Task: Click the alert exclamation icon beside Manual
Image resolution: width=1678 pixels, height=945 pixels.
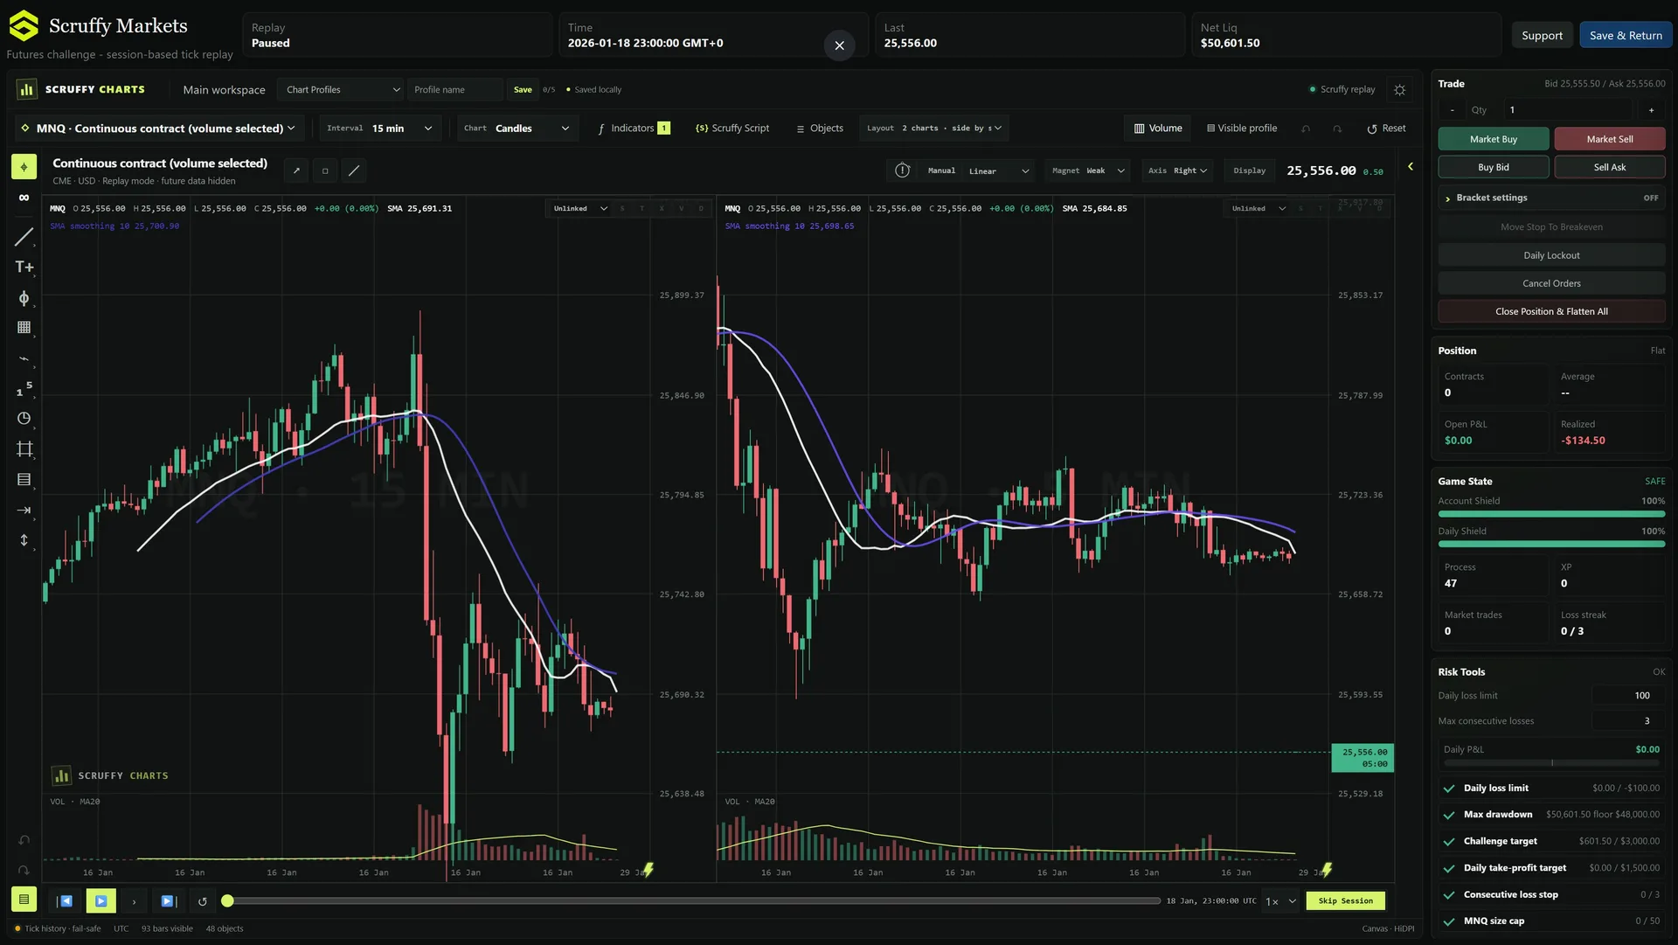Action: [902, 170]
